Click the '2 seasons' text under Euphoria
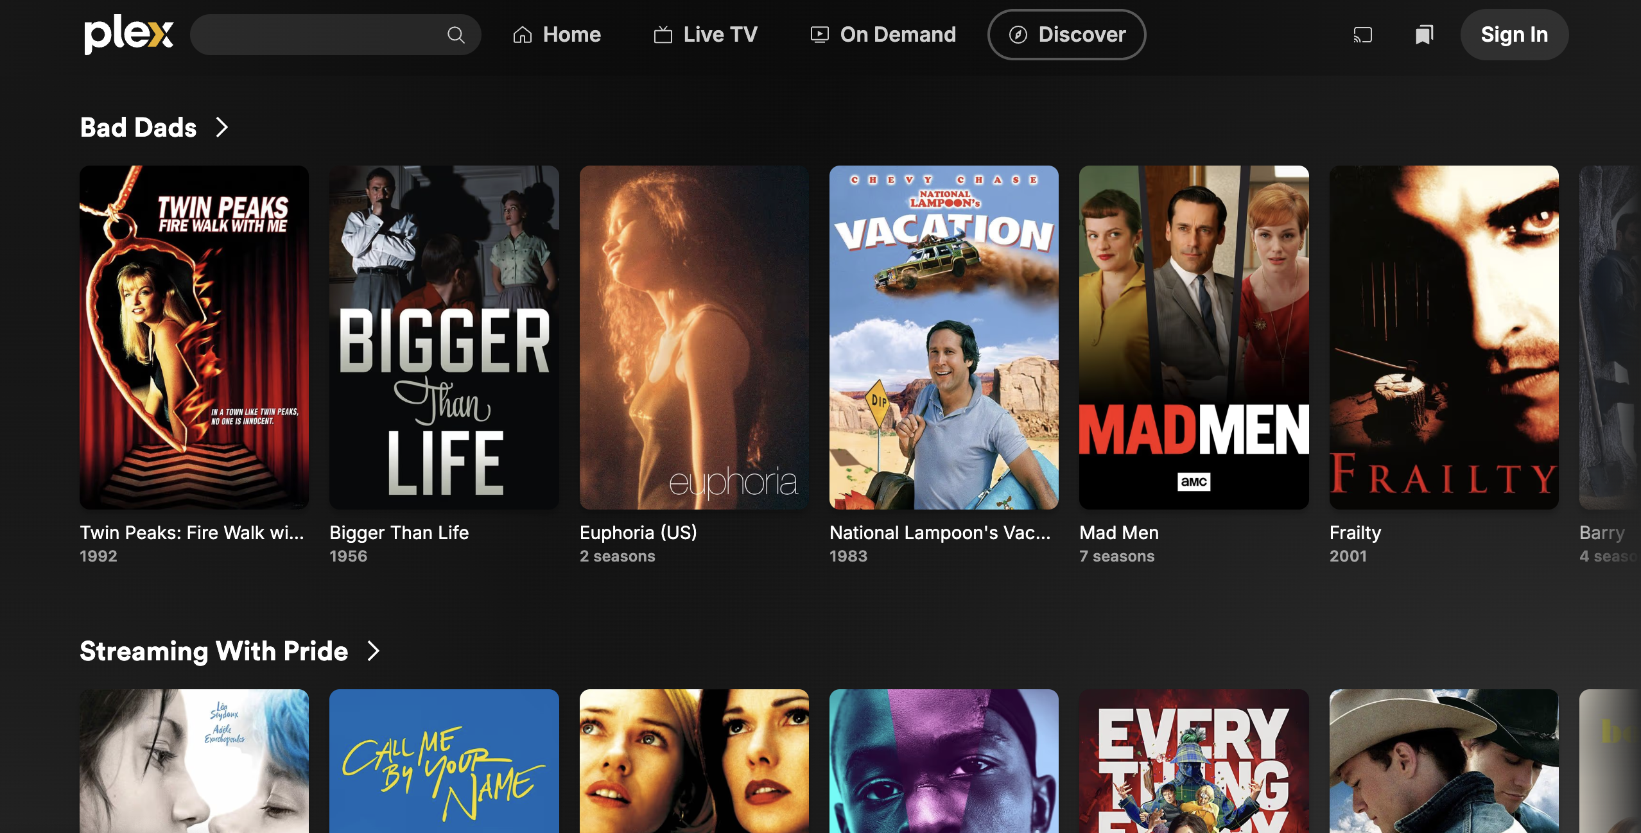This screenshot has height=833, width=1641. (617, 556)
